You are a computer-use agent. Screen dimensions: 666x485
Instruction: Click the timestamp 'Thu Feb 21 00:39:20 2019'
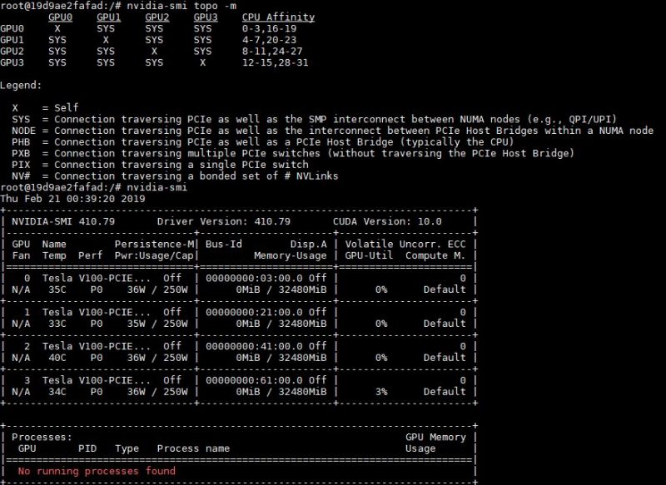[x=72, y=199]
